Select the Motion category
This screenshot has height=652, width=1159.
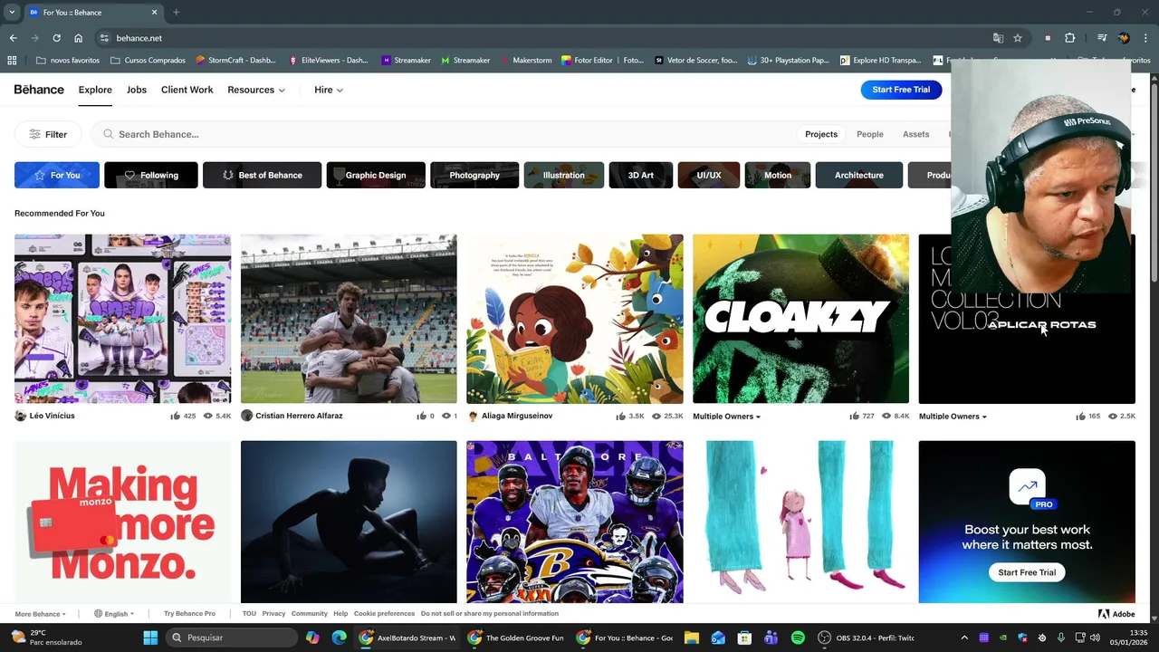pyautogui.click(x=778, y=175)
